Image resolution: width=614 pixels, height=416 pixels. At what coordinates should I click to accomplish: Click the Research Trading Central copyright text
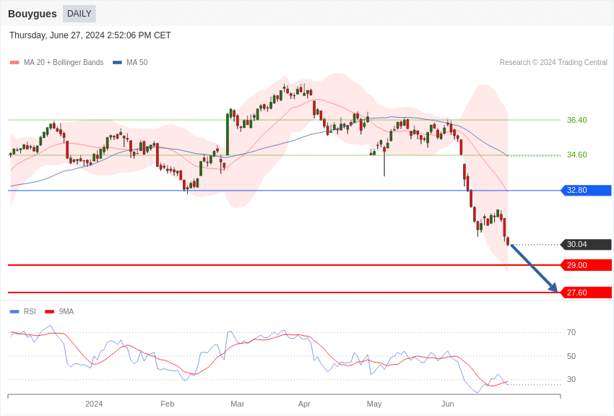pyautogui.click(x=553, y=63)
